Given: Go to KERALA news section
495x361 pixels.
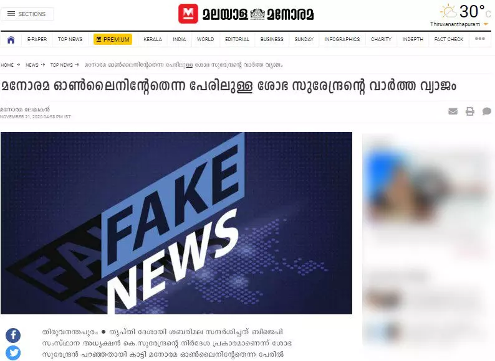Looking at the screenshot, I should (x=153, y=39).
